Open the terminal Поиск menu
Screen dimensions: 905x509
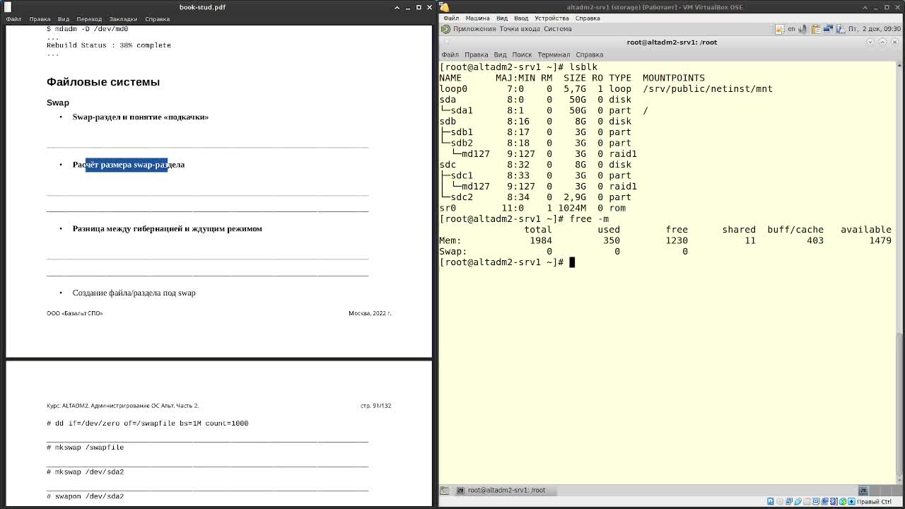[522, 54]
